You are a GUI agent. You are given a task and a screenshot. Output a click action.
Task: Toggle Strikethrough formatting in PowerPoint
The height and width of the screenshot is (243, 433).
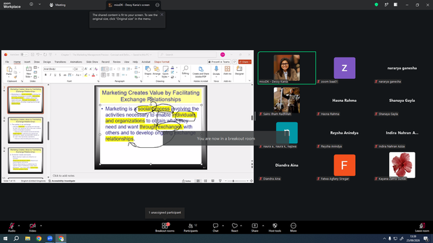(65, 75)
